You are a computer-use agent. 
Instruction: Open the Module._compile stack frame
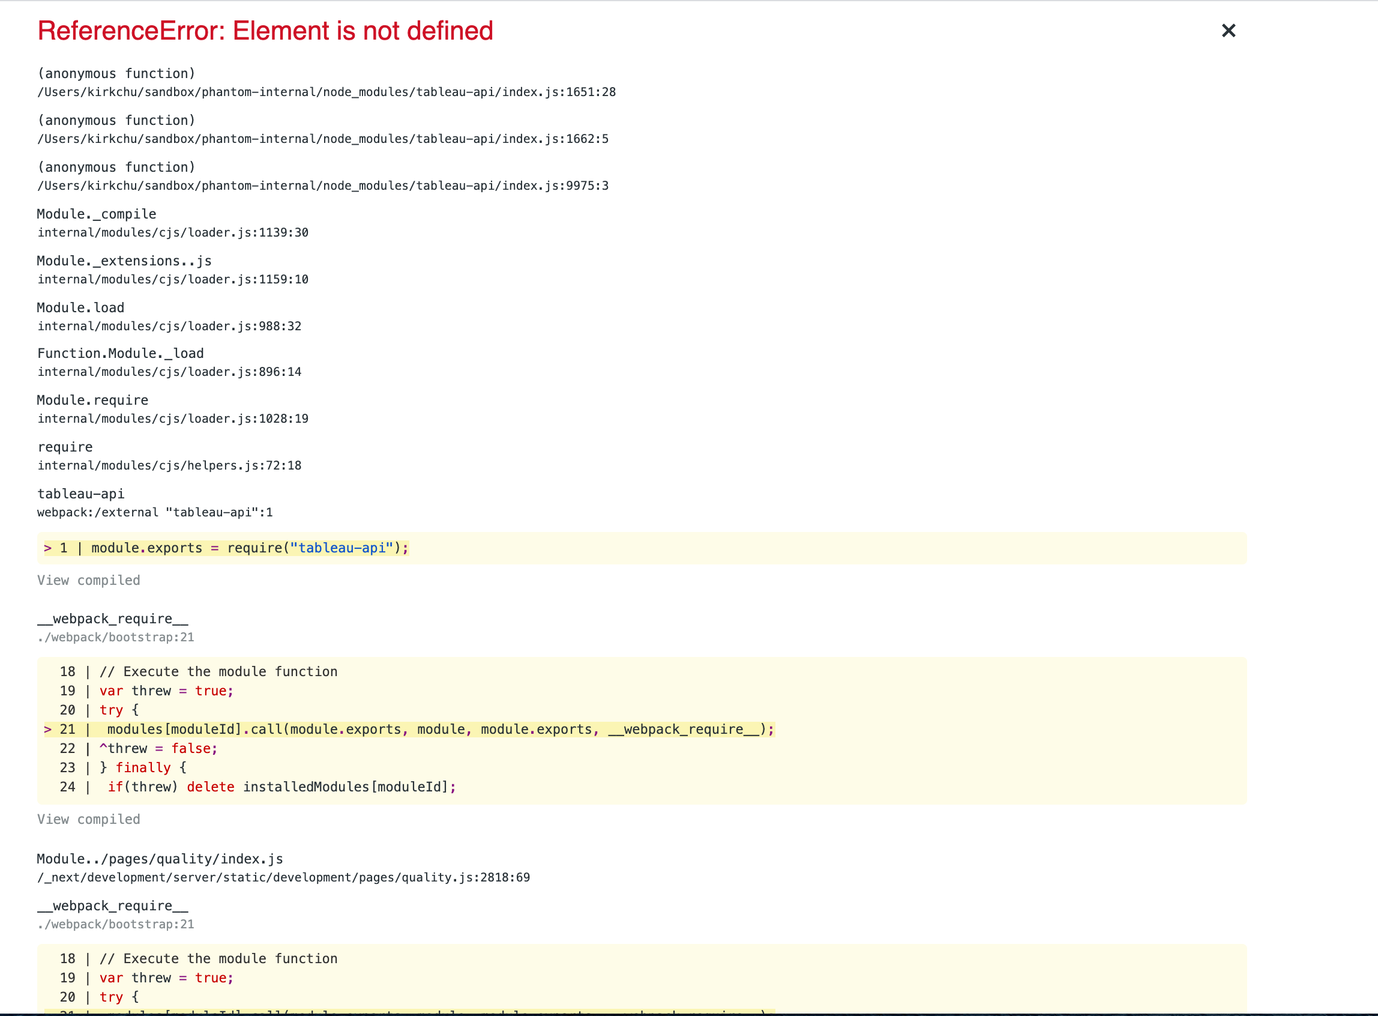coord(96,213)
